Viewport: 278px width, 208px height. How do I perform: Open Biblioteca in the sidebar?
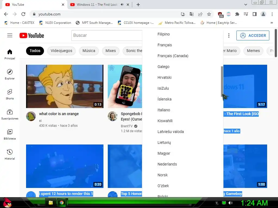[10, 134]
